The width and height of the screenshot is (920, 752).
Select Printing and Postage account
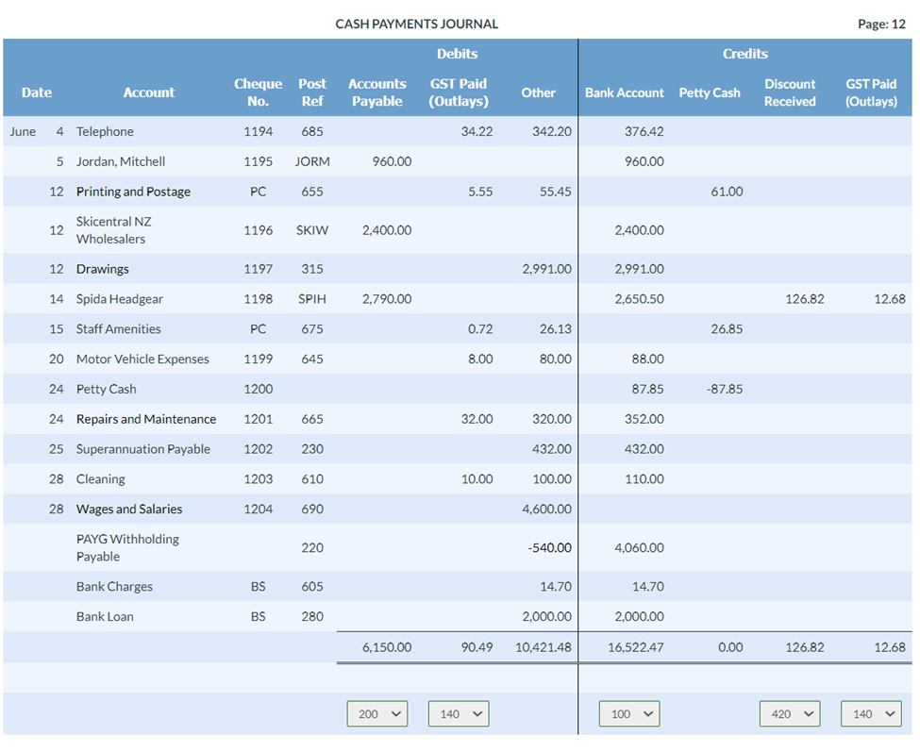(x=133, y=192)
